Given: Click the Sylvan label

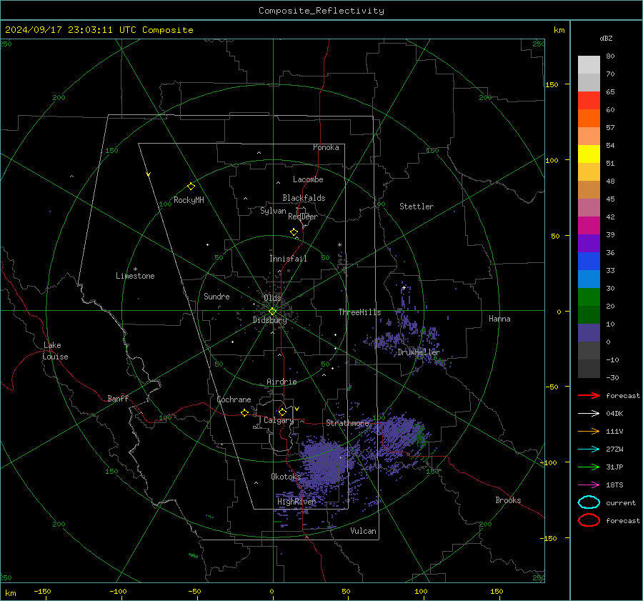Looking at the screenshot, I should pyautogui.click(x=273, y=211).
